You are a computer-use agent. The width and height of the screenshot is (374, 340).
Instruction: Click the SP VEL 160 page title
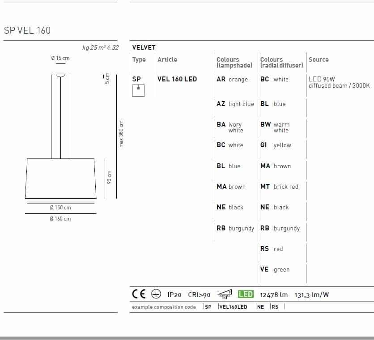[x=27, y=30]
